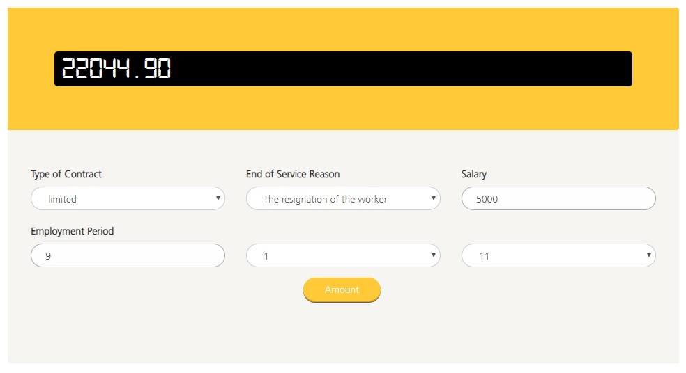Open the employment period dropdown showing 11
Viewport: 686px width, 373px height.
click(558, 255)
